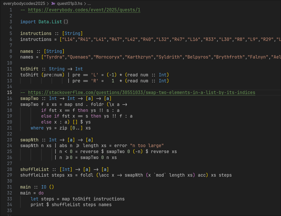Viewport: 281px width, 216px height.
Task: Click 'main' in line 31 signature
Action: coord(25,187)
